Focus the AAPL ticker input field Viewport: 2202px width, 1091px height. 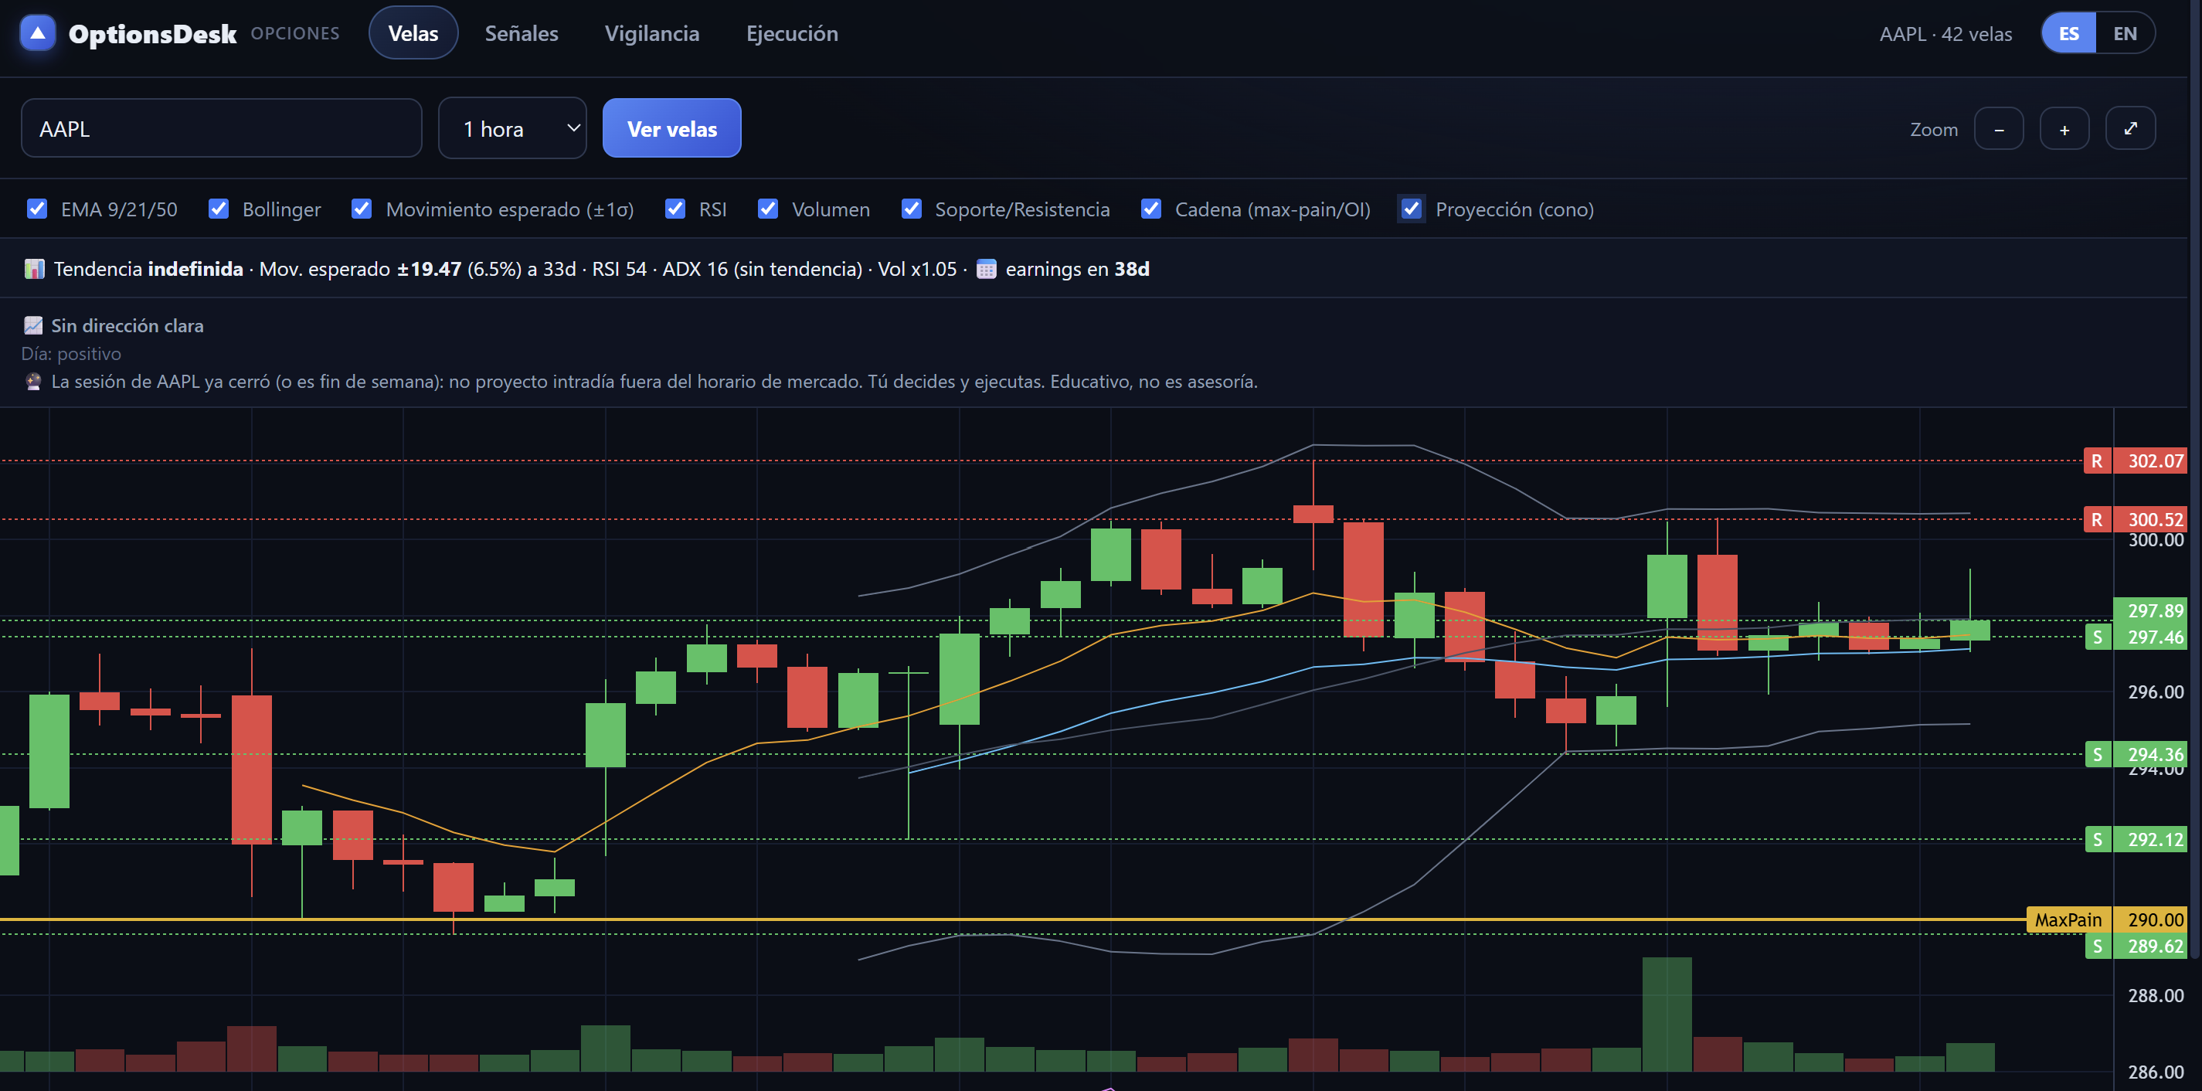[222, 128]
